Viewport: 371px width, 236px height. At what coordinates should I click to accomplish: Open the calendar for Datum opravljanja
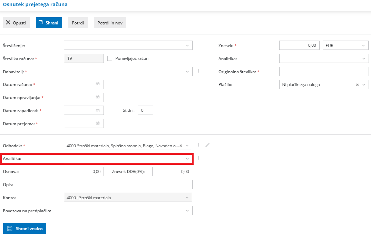click(97, 97)
